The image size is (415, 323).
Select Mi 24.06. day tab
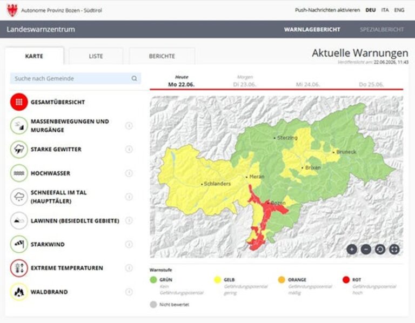pos(308,84)
